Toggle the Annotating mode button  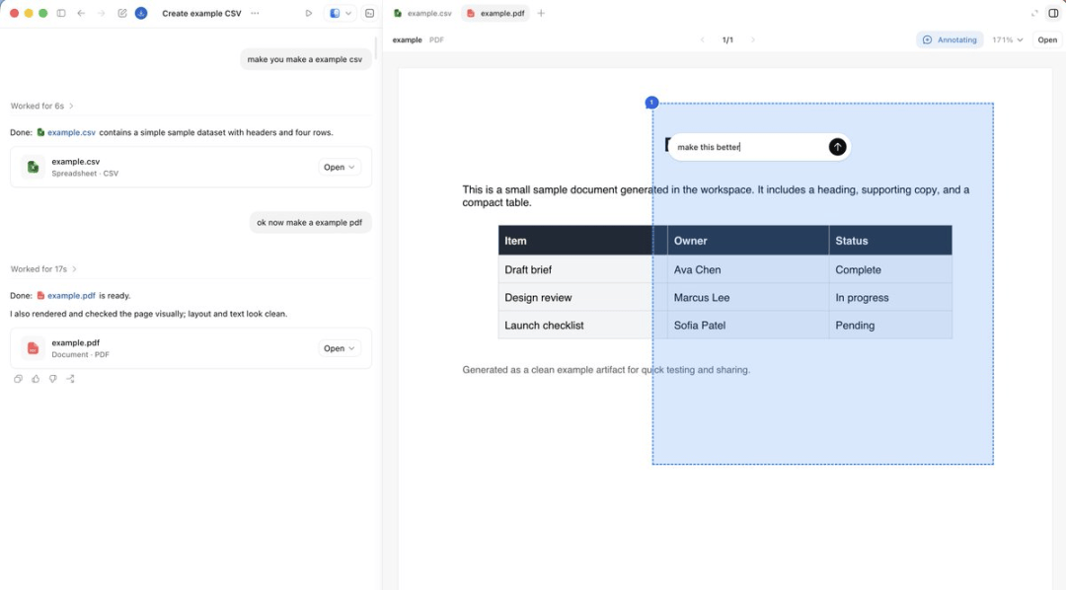[x=950, y=39]
